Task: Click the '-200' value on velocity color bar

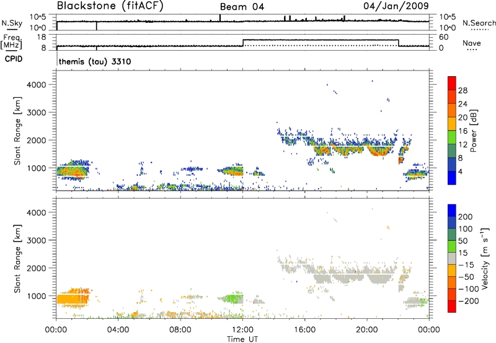Action: (468, 301)
